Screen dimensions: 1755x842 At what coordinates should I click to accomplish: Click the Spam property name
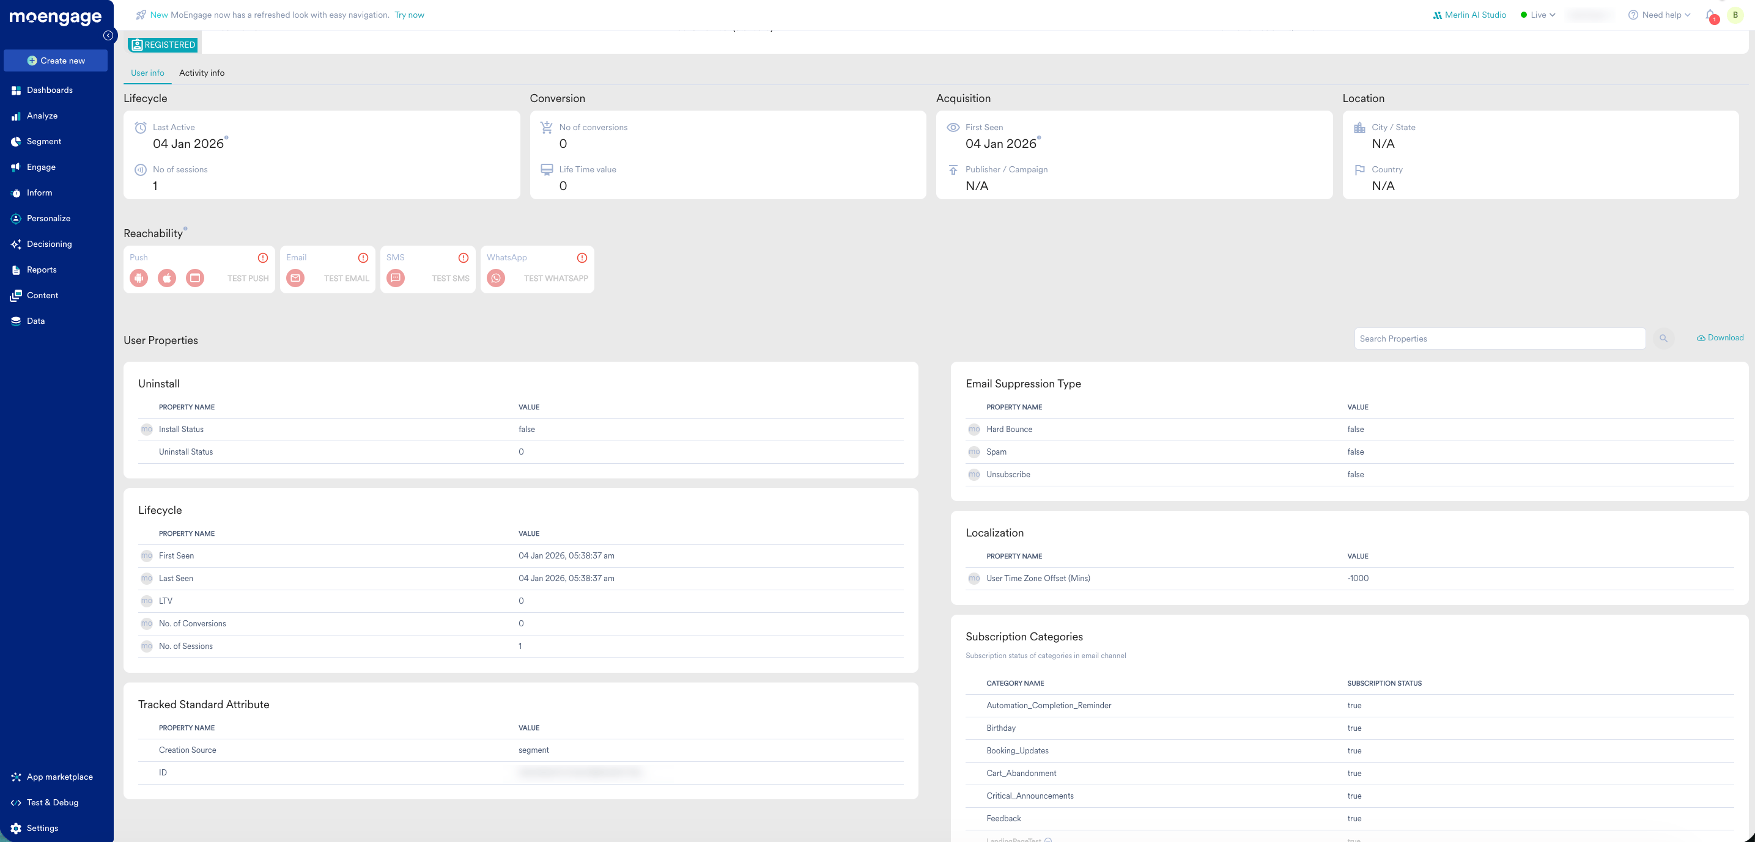pyautogui.click(x=996, y=452)
